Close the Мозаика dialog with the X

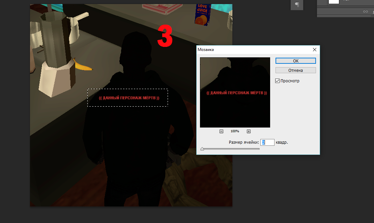tap(315, 50)
